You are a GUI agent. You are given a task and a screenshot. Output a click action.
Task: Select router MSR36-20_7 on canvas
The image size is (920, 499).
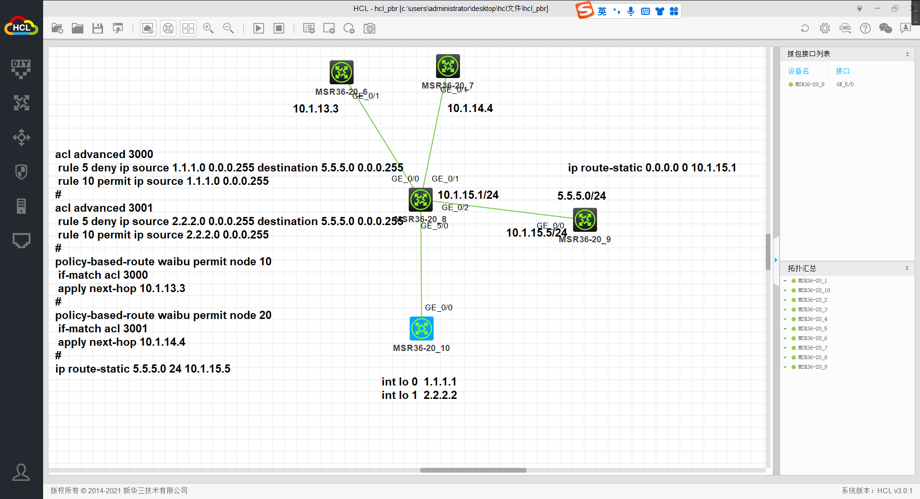[448, 66]
